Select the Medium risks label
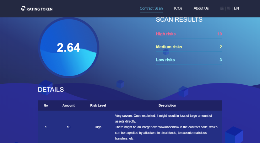The image size is (260, 143). pos(169,47)
